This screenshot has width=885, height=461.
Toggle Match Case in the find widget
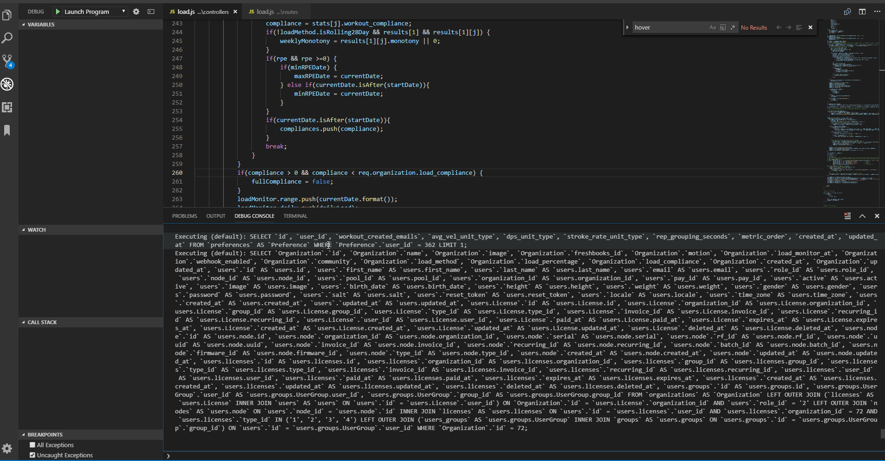click(x=712, y=27)
